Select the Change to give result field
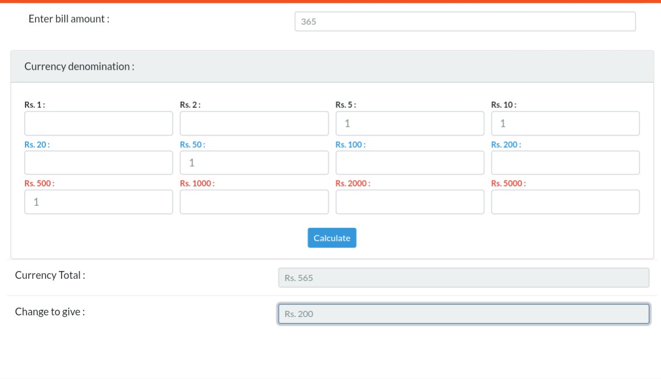661x379 pixels. click(463, 314)
